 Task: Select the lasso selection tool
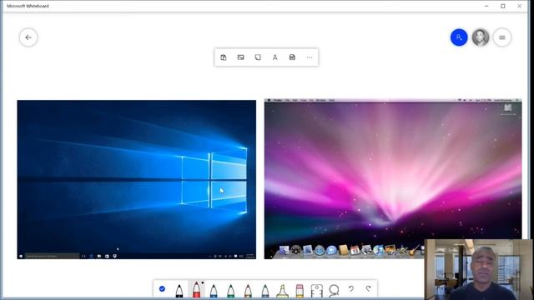pyautogui.click(x=334, y=291)
